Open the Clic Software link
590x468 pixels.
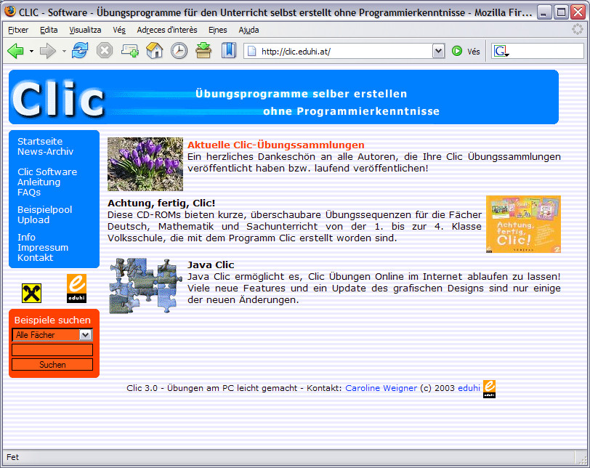point(47,172)
